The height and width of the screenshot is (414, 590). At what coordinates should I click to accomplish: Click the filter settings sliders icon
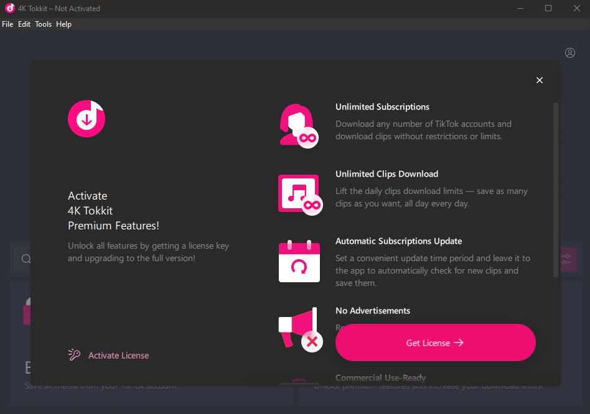(566, 259)
